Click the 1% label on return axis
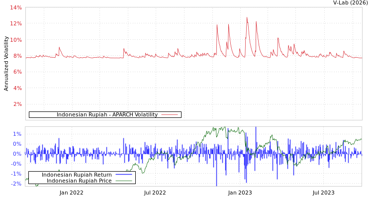This screenshot has width=373, height=199. tap(17, 134)
